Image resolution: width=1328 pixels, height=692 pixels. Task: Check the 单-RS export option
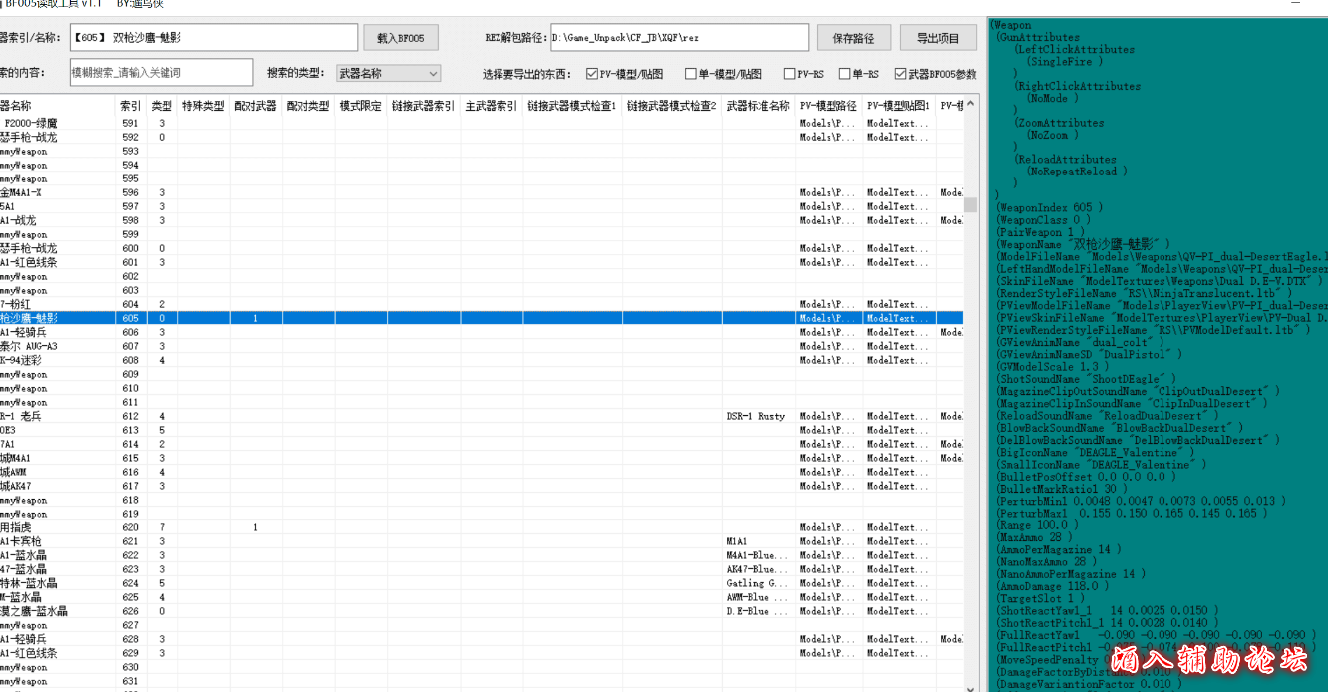(845, 74)
